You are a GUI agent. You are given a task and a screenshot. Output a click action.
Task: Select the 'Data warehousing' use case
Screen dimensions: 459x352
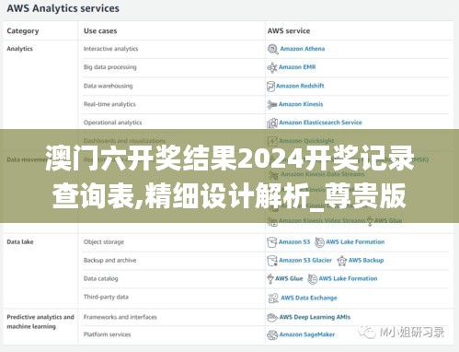tap(109, 86)
